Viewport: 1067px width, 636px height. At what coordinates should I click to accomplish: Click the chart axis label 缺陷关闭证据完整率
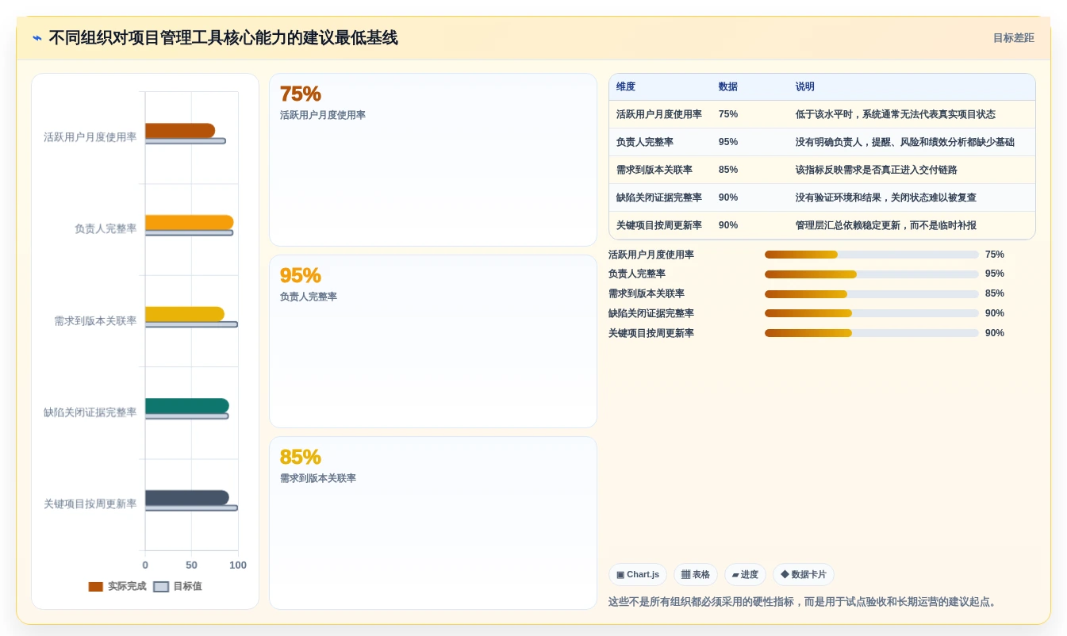(x=90, y=412)
